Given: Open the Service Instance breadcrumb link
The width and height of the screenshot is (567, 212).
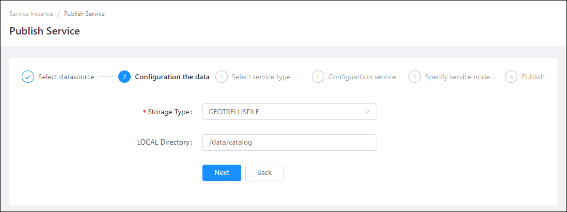Looking at the screenshot, I should 31,14.
